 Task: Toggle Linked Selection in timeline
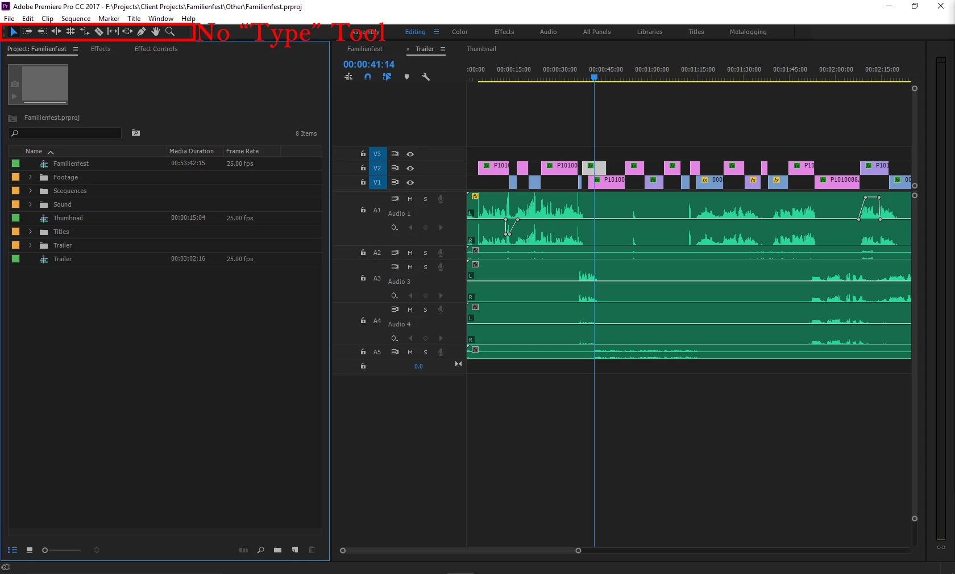pos(387,77)
